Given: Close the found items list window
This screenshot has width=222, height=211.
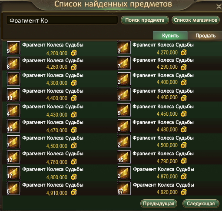Looking at the screenshot, I should coord(219,7).
